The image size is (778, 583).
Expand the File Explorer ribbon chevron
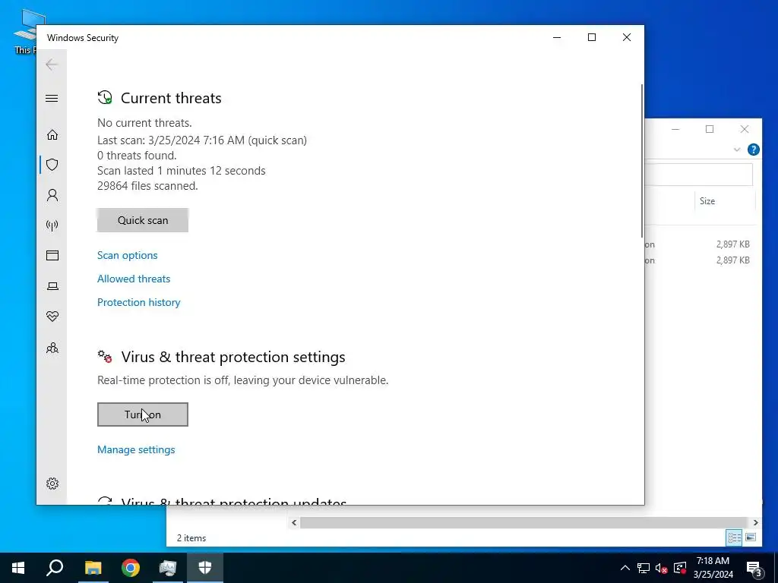737,150
